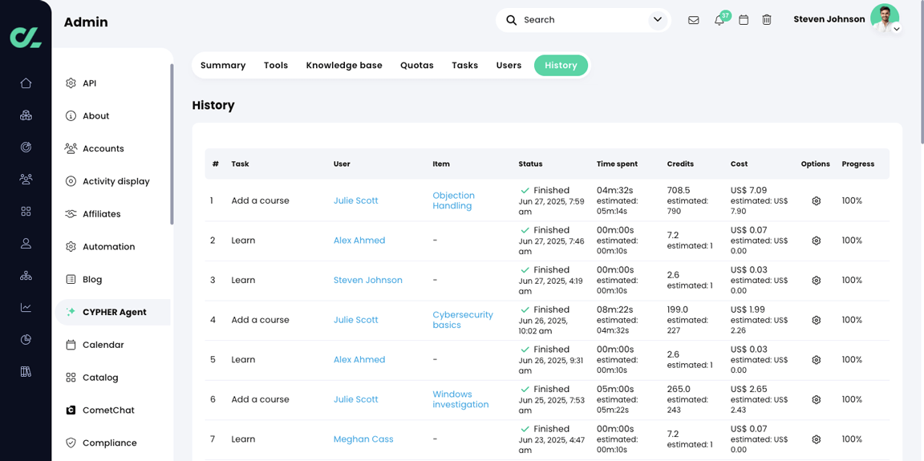The width and height of the screenshot is (924, 461).
Task: Open options gear for Objection Handling row
Action: coord(817,200)
